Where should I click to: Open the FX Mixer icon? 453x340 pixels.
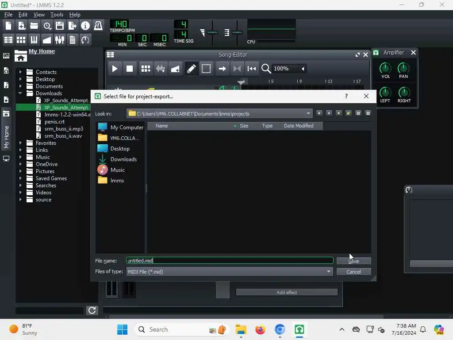(60, 39)
